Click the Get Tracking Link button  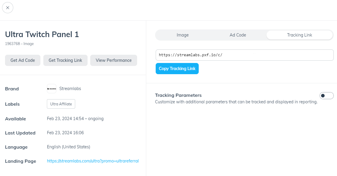65,60
